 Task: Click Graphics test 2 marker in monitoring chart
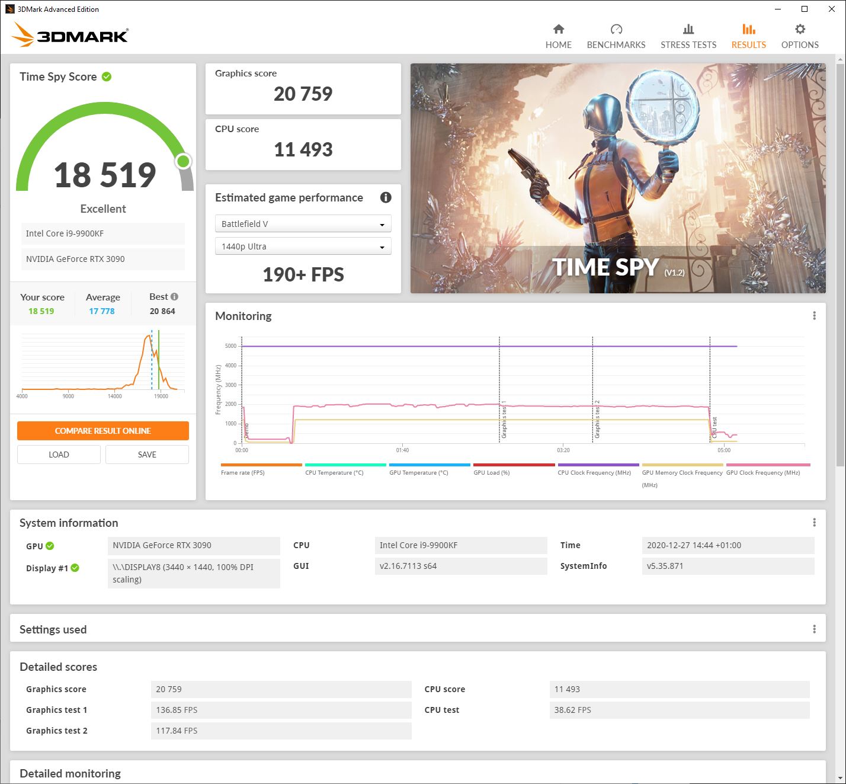point(593,389)
